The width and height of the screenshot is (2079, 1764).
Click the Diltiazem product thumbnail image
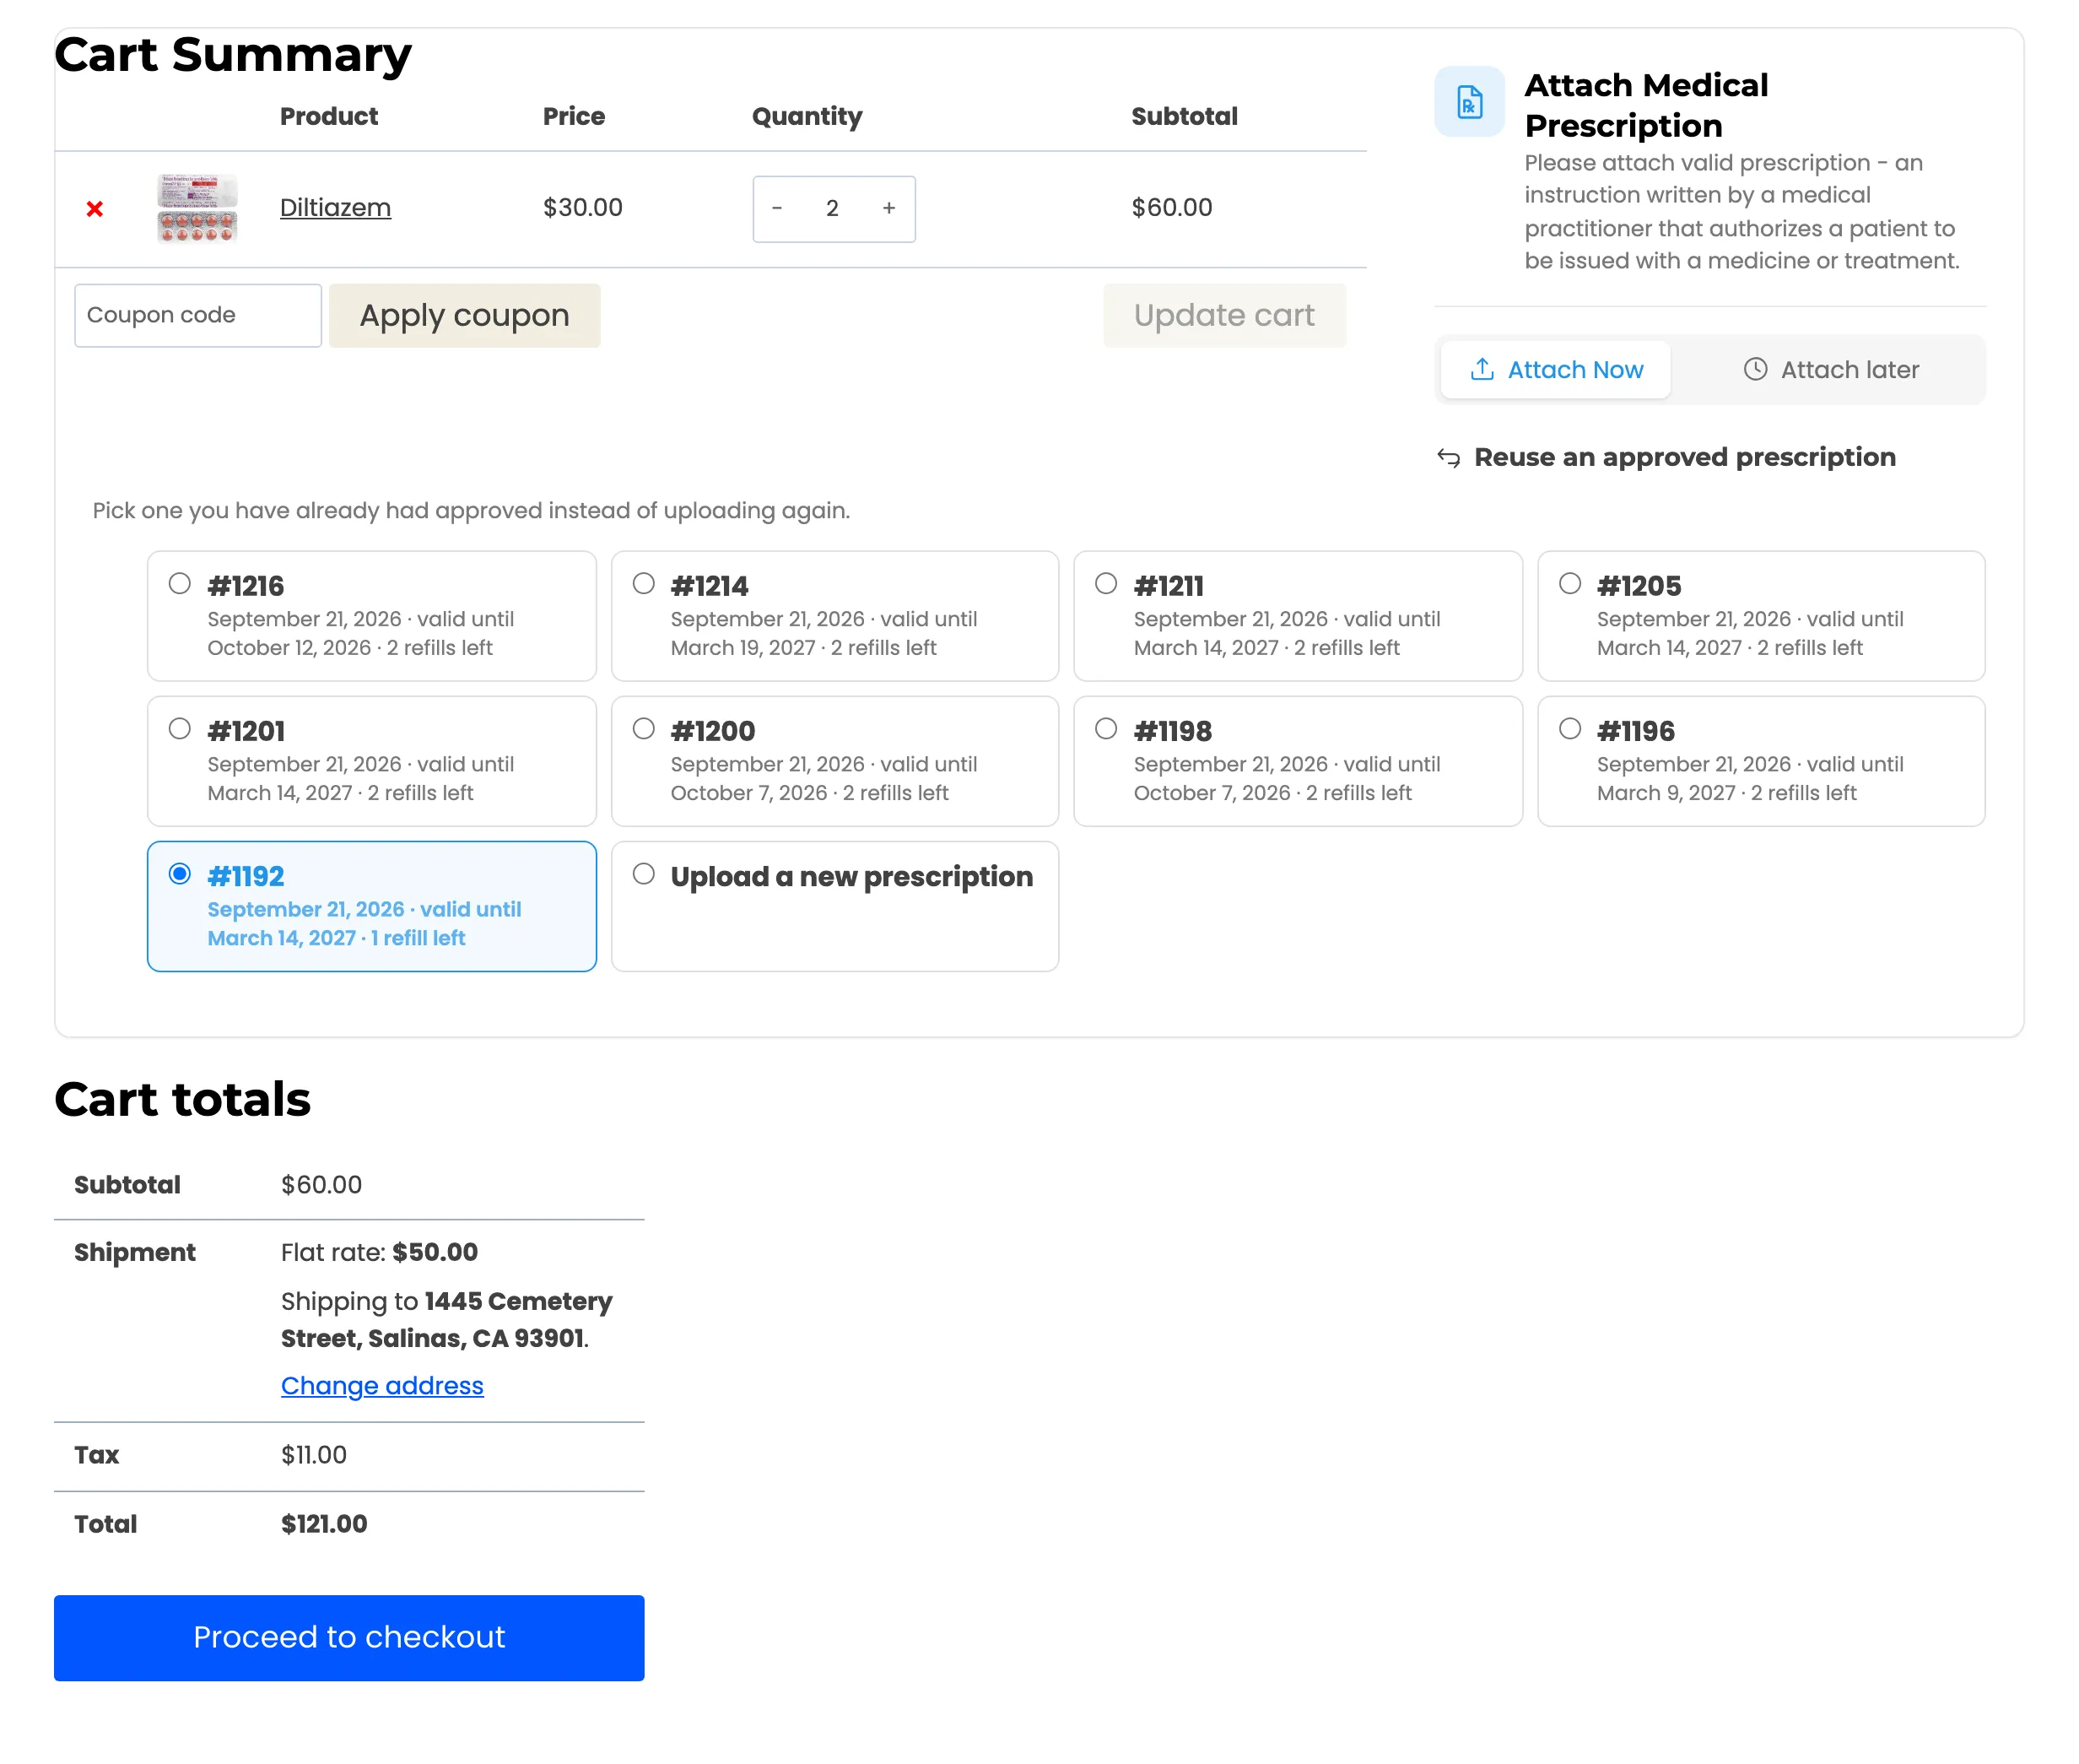click(x=197, y=208)
